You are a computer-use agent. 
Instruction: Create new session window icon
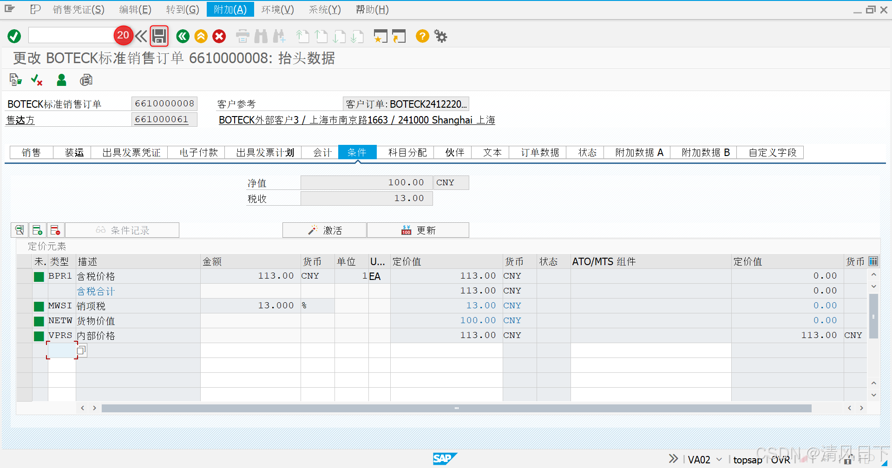click(x=380, y=36)
